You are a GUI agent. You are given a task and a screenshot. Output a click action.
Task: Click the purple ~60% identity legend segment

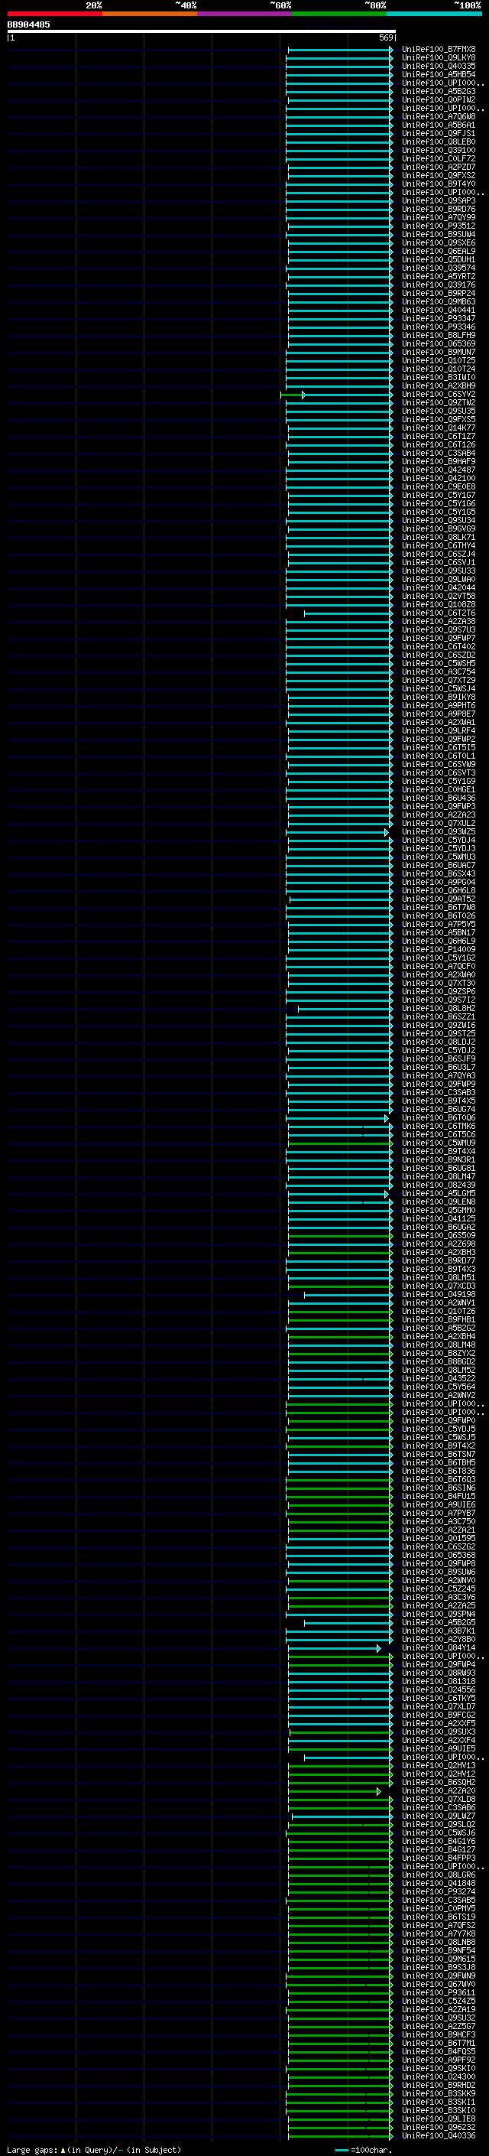[245, 14]
